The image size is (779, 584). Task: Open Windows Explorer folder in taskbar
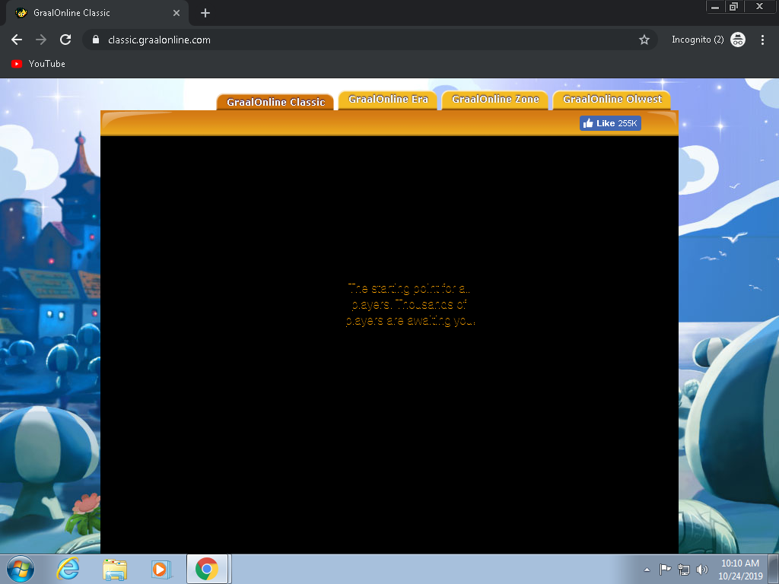tap(115, 569)
